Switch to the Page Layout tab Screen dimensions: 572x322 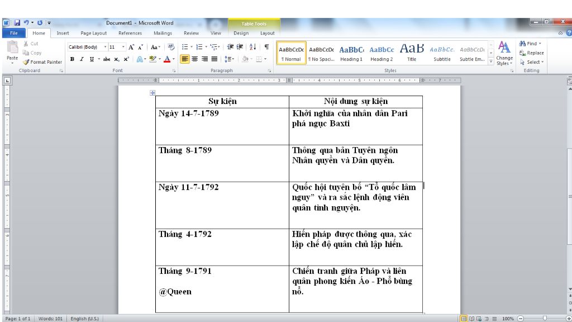point(94,33)
